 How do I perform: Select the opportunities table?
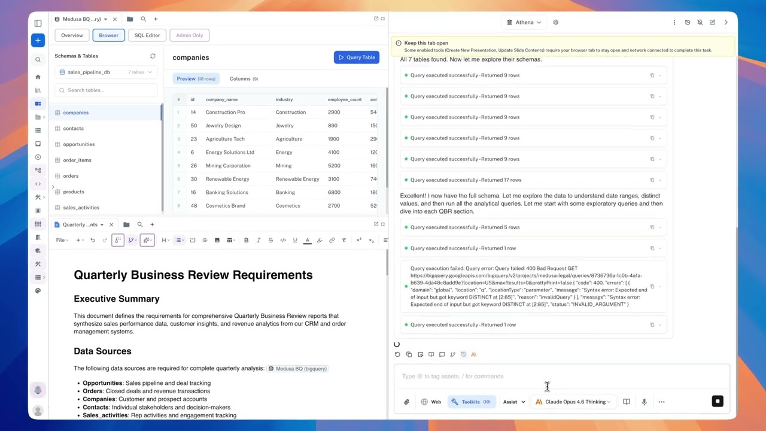pos(106,144)
